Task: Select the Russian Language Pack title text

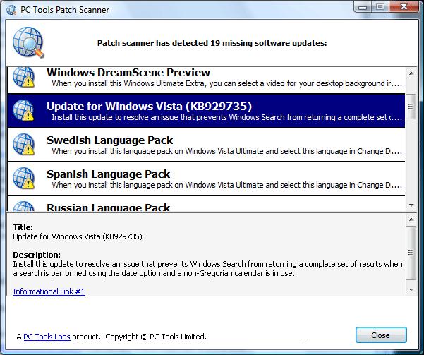Action: [108, 207]
